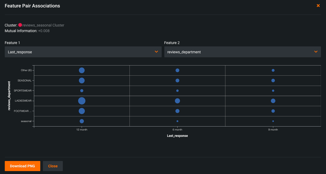The image size is (326, 174).
Task: Select the LADIESWEAR bubble at 12 month
Action: click(82, 101)
